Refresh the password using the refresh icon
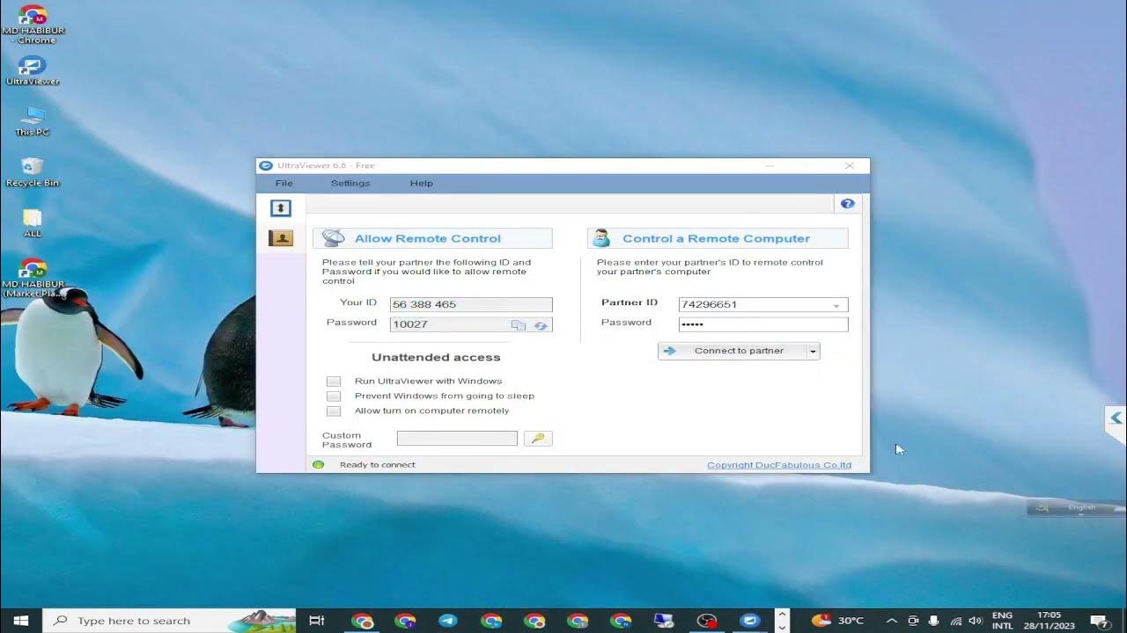Viewport: 1127px width, 633px height. pos(541,325)
